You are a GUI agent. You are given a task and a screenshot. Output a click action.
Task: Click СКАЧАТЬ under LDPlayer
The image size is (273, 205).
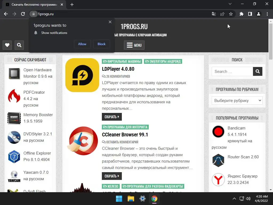[112, 117]
